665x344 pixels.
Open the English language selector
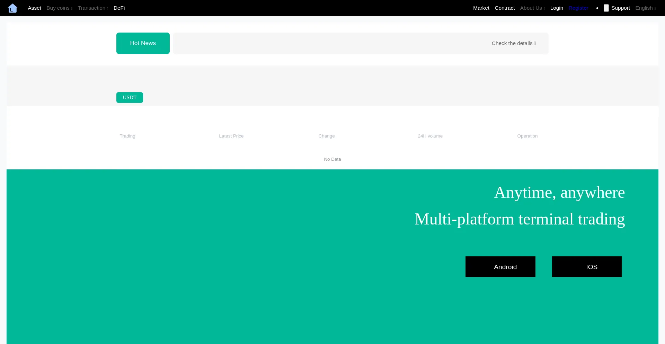click(x=645, y=8)
